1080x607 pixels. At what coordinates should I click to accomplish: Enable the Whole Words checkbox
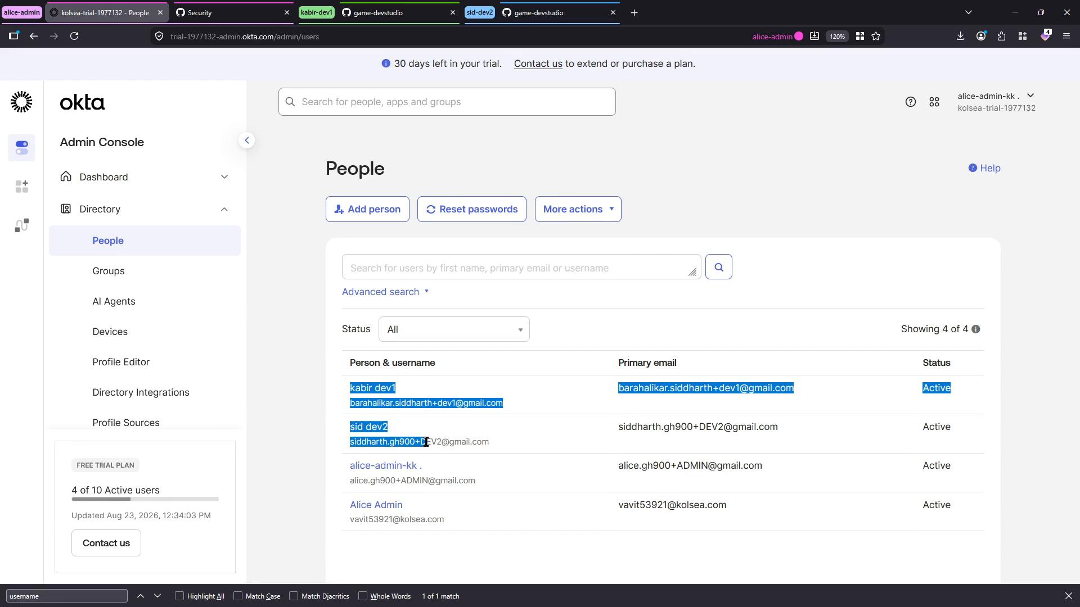(x=363, y=596)
